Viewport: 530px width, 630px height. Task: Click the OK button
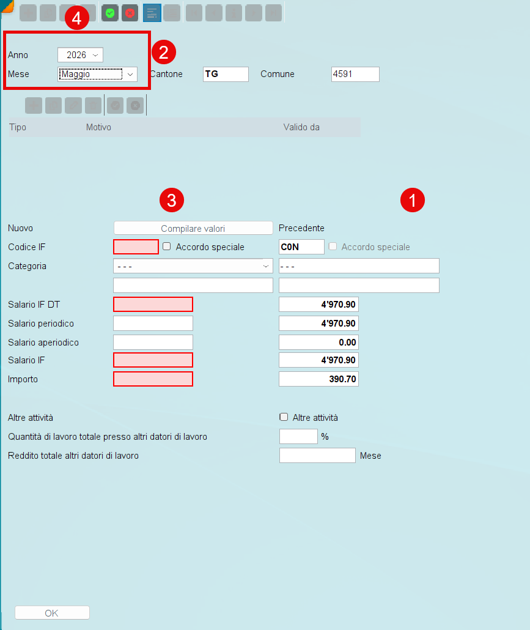pos(52,613)
